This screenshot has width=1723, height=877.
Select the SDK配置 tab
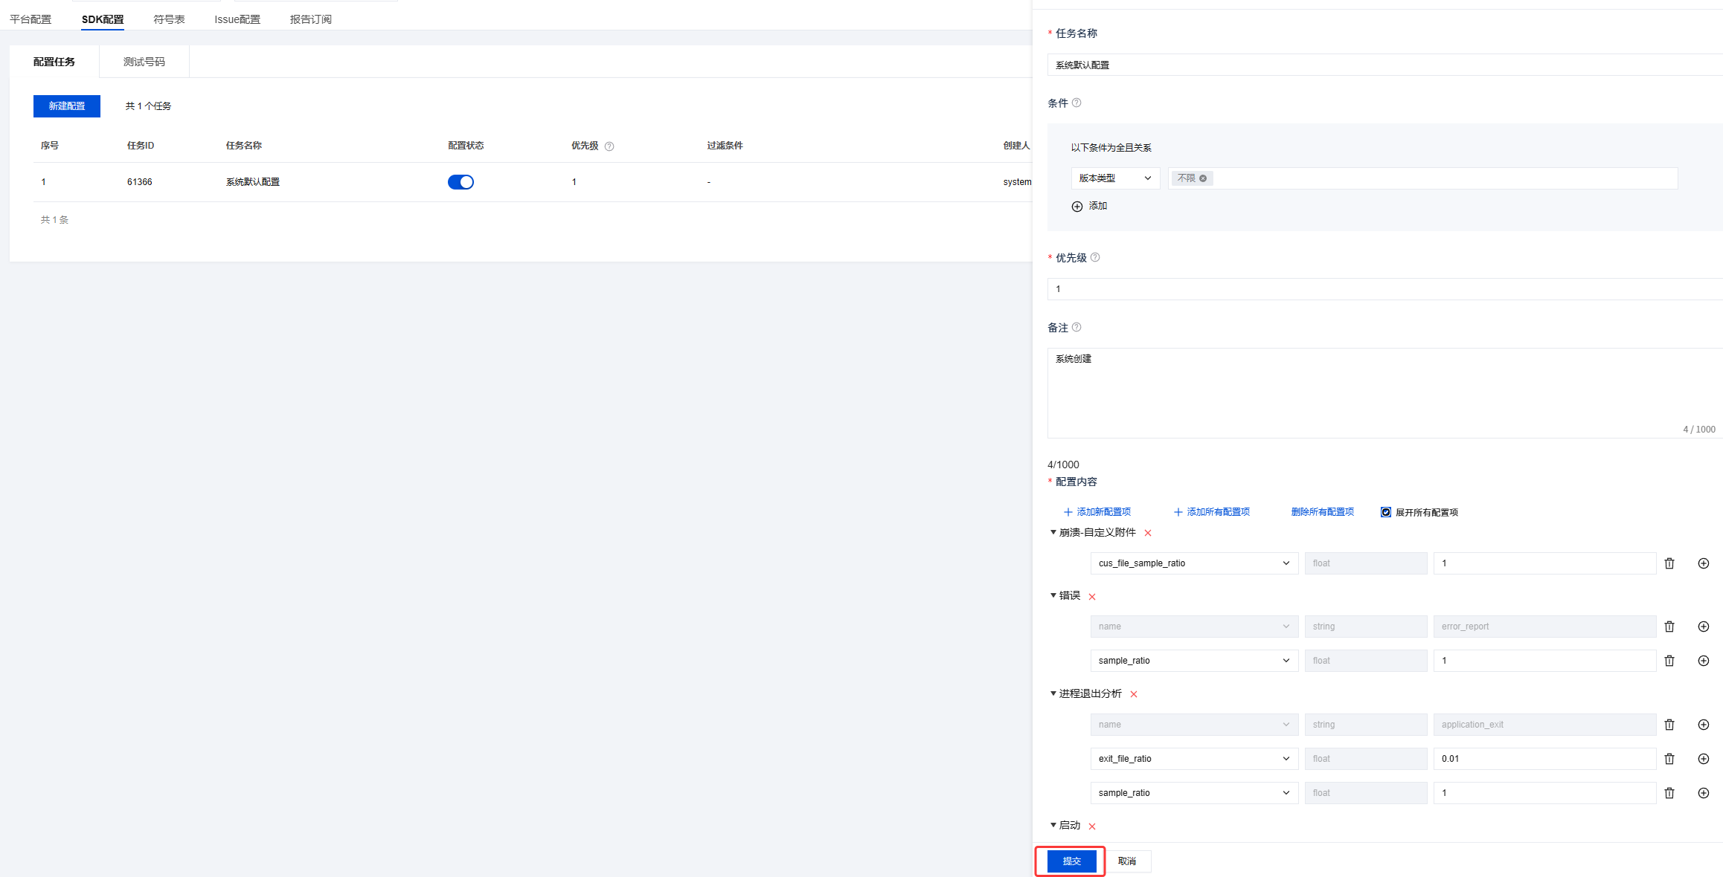pyautogui.click(x=103, y=19)
